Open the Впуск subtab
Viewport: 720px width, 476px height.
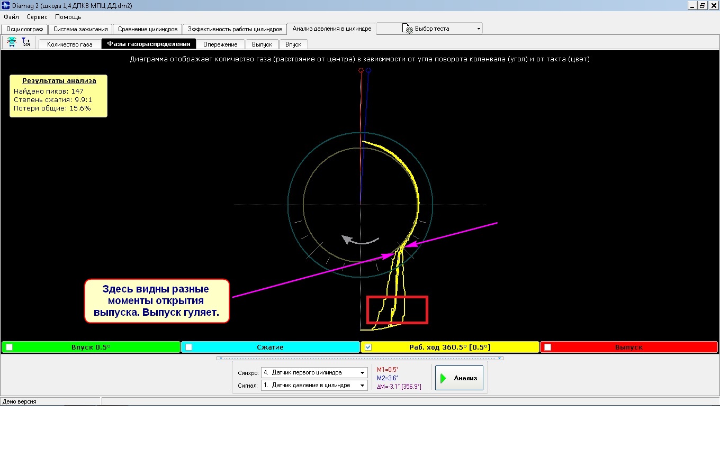293,44
